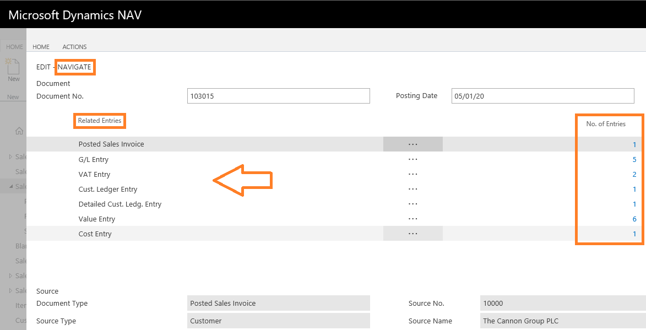Click the Document Type field showing Posted Sales Invoice

click(x=279, y=303)
